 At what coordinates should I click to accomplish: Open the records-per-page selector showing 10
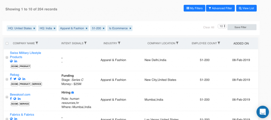click(222, 26)
